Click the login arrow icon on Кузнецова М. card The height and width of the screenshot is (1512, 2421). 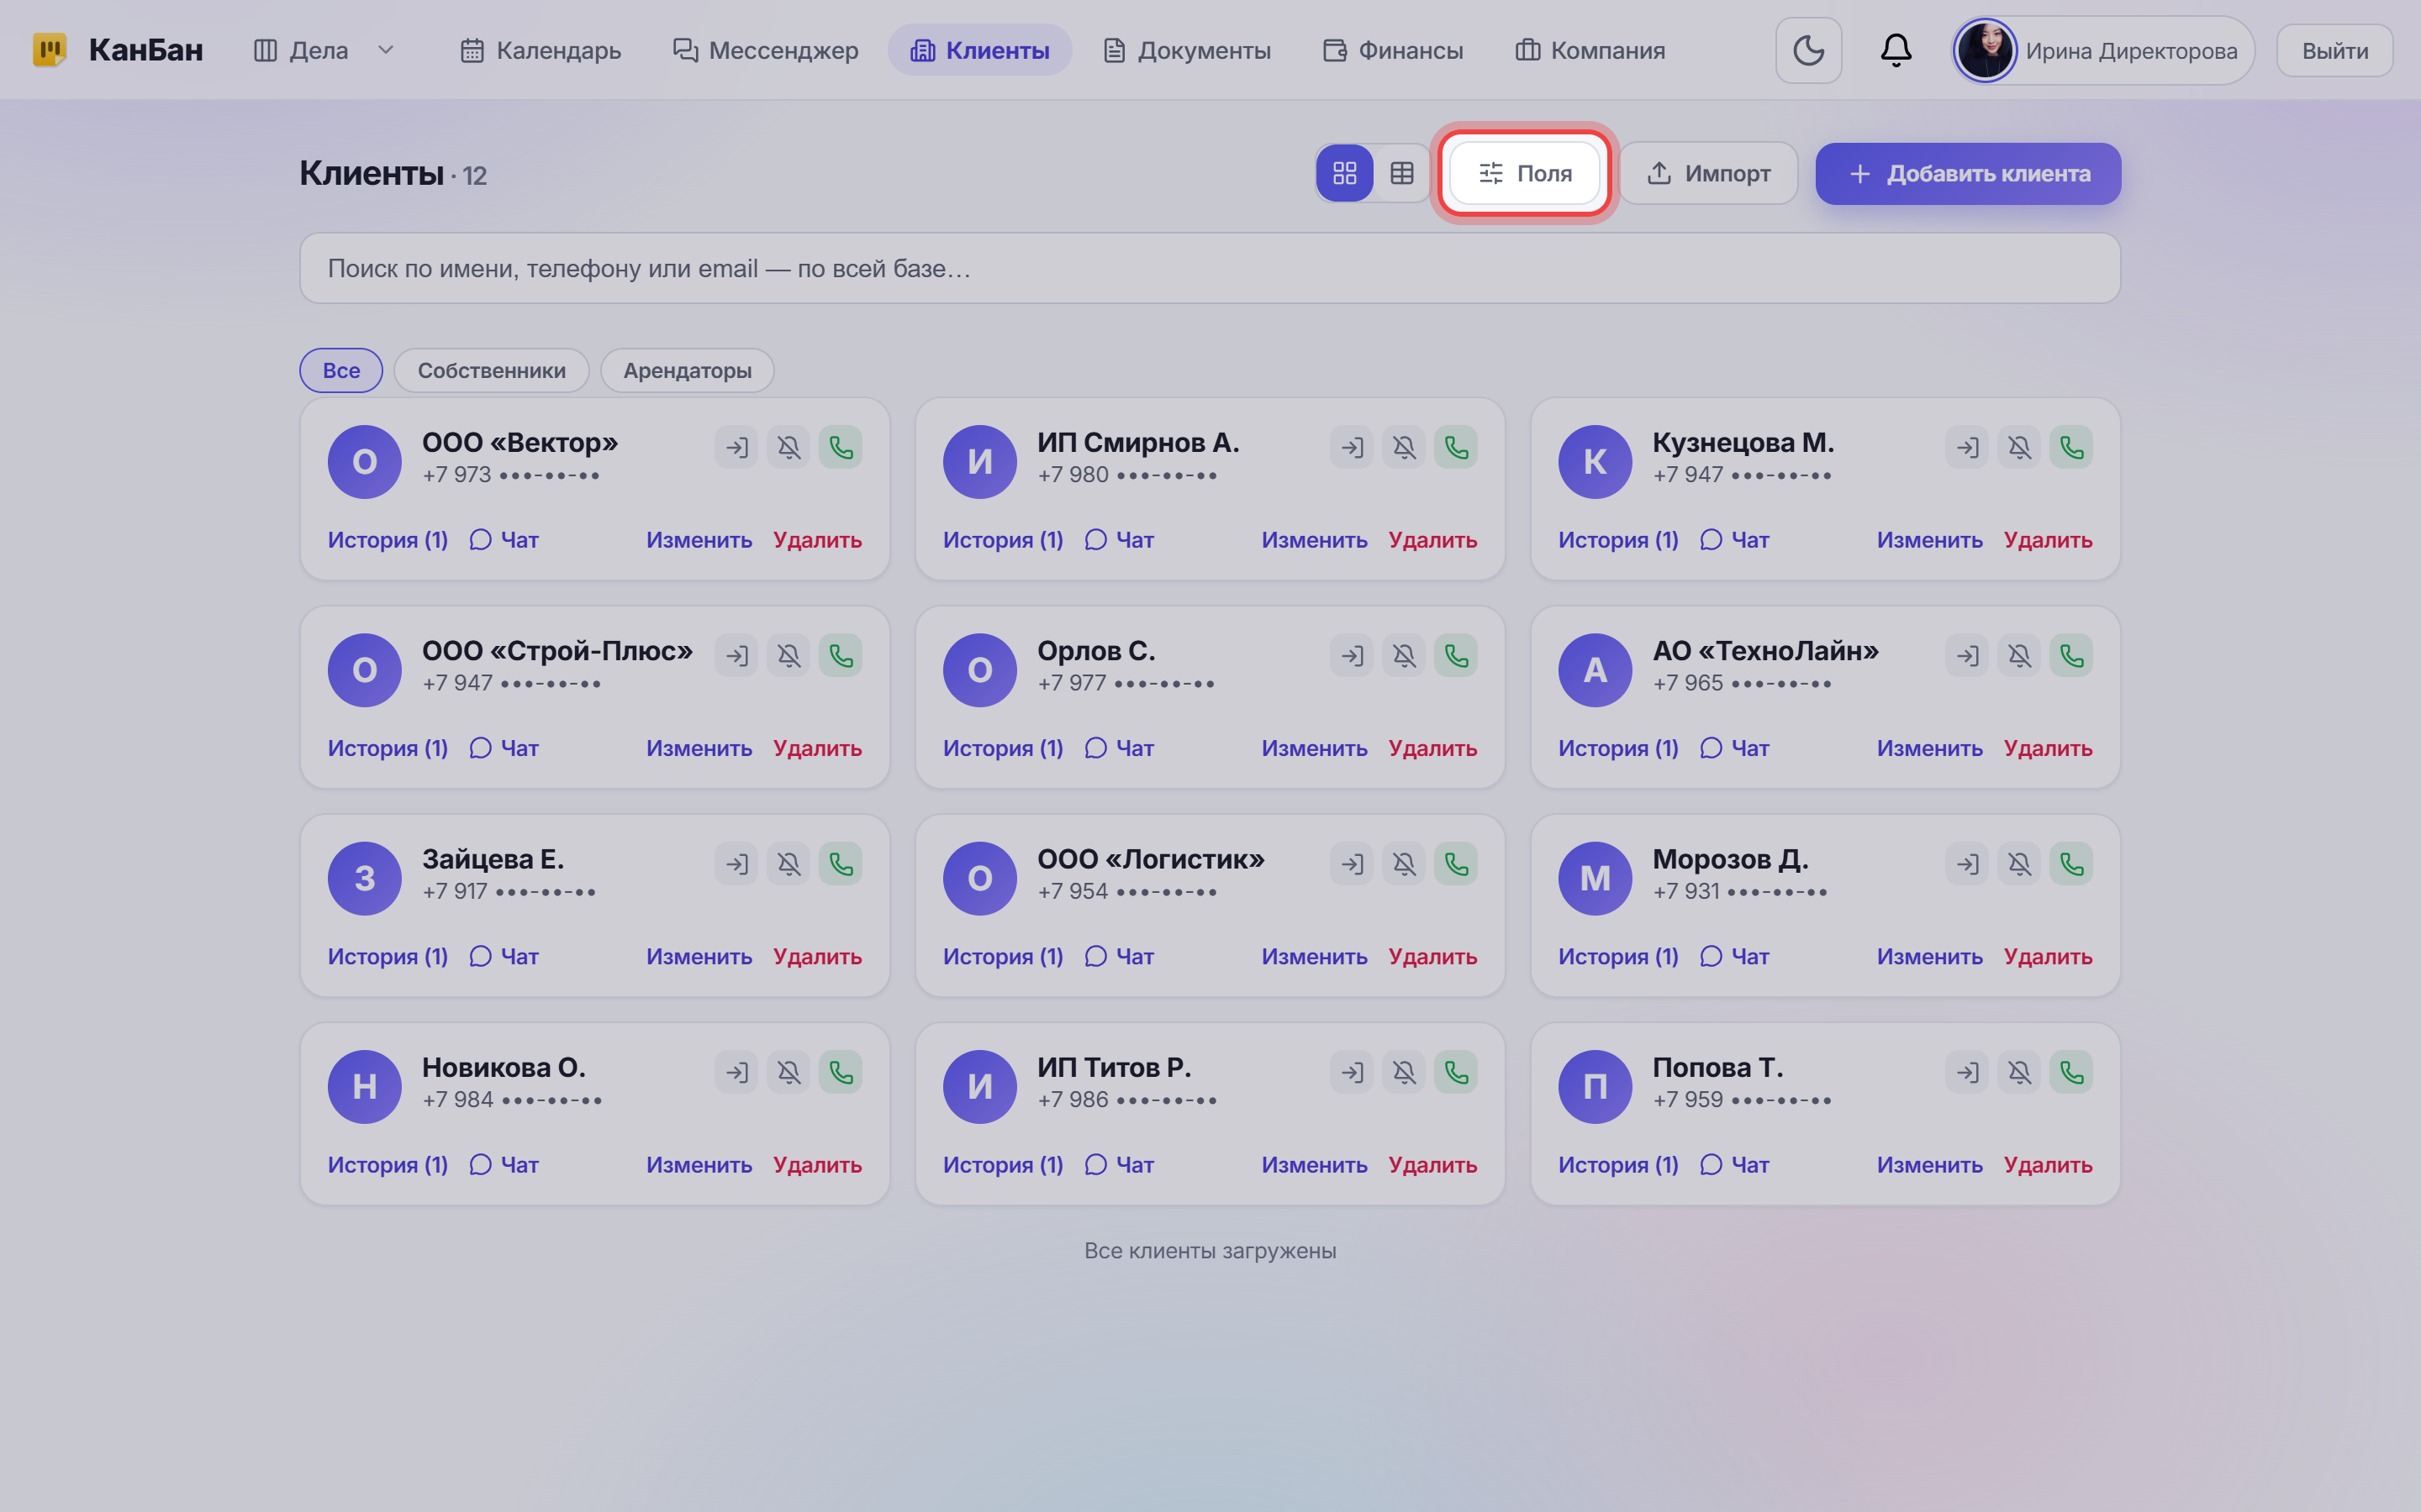coord(1967,447)
